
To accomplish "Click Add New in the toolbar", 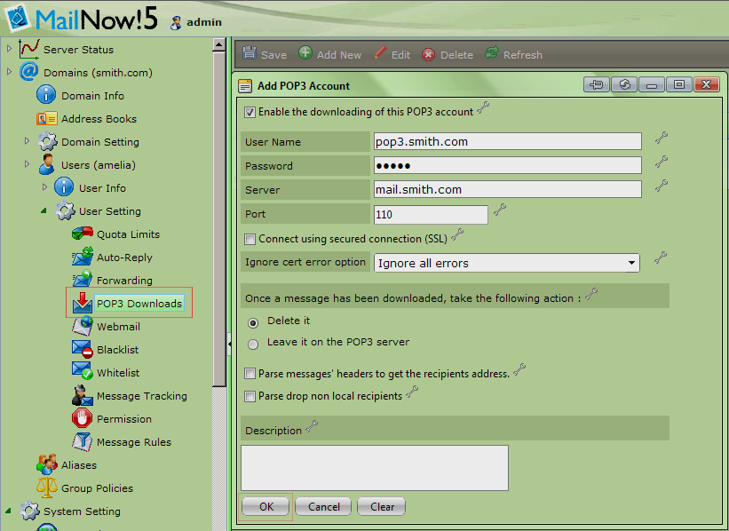I will click(x=329, y=54).
